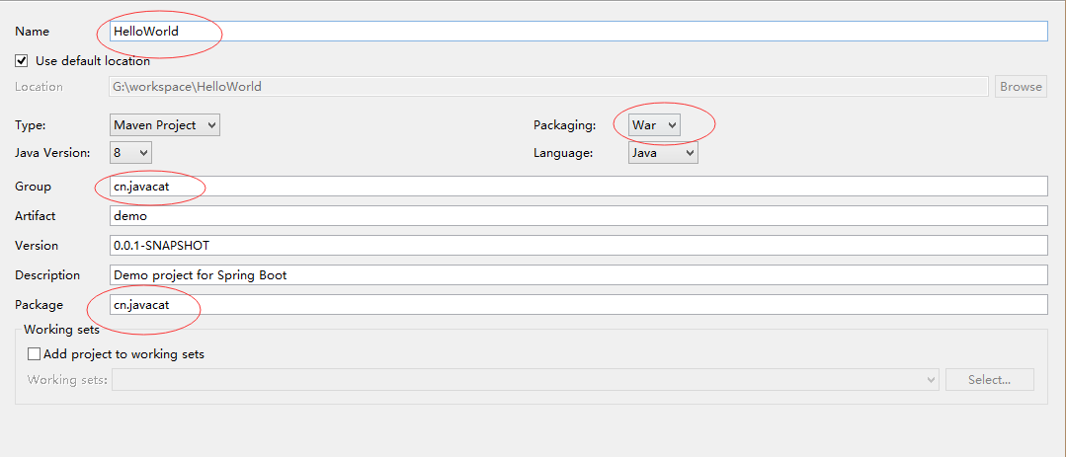The height and width of the screenshot is (457, 1066).
Task: Click the Artifact field with demo
Action: (578, 216)
